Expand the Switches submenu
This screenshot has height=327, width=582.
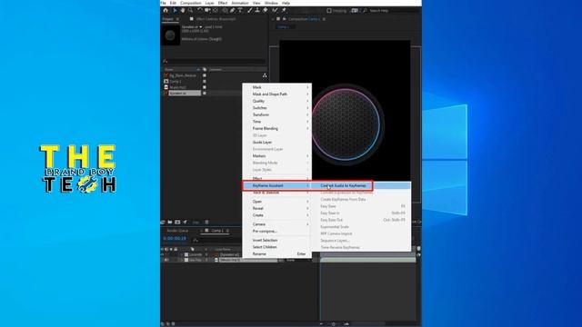point(276,108)
